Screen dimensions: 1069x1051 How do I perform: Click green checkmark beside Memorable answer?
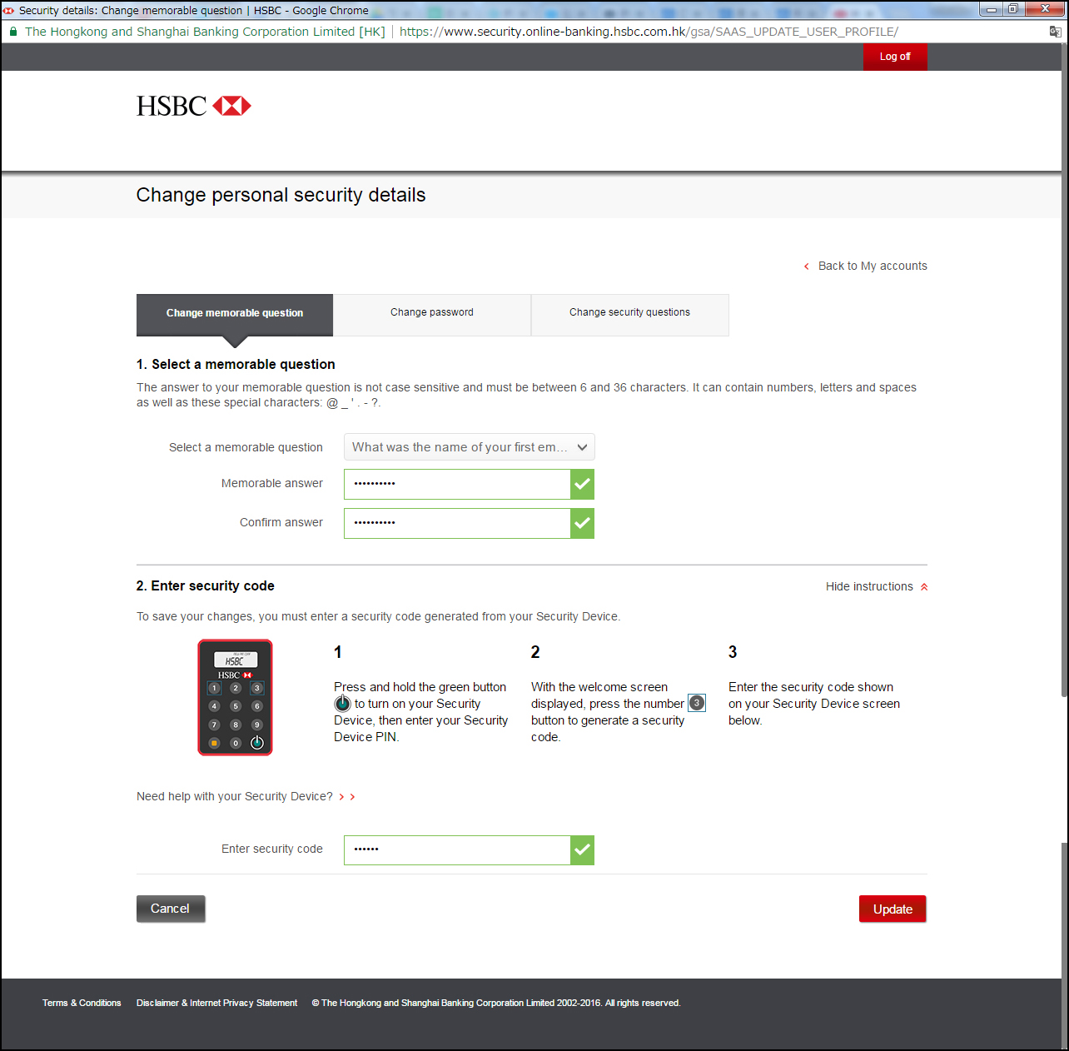tap(582, 484)
